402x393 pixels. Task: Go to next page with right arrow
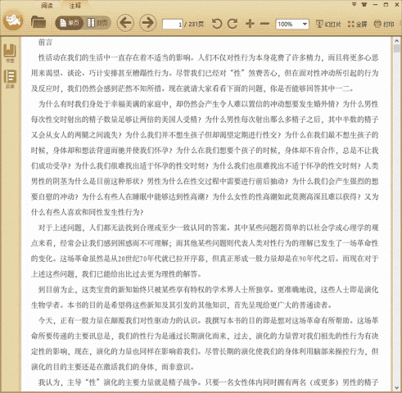[148, 23]
